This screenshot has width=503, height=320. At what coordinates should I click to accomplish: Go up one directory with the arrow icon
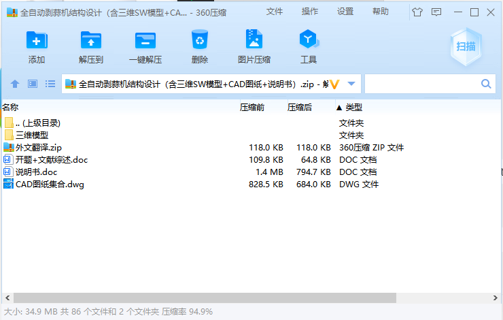tap(15, 84)
